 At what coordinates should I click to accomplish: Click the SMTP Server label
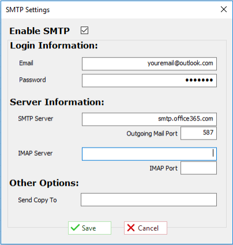[x=36, y=119]
